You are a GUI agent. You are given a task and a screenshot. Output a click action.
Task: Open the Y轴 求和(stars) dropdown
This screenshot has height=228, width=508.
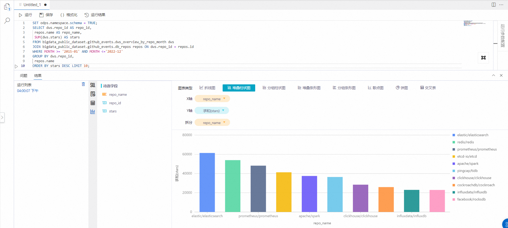212,111
